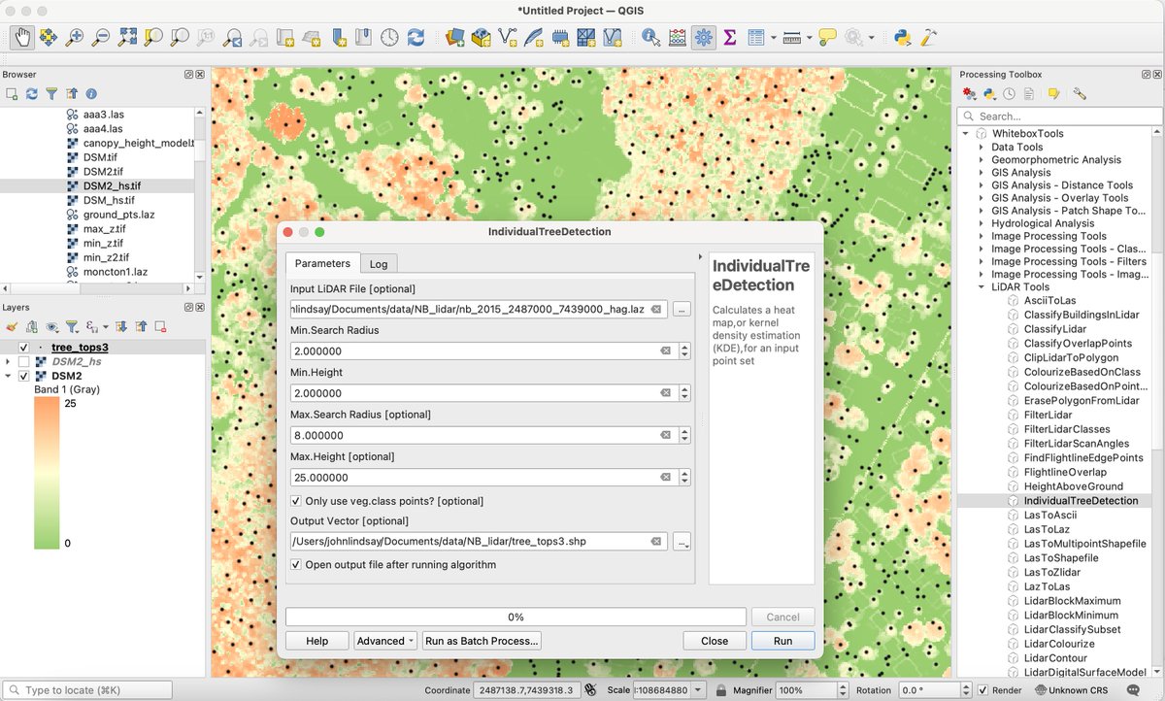Screen dimensions: 1165x701
Task: Open the Attribute Table icon
Action: tap(756, 37)
